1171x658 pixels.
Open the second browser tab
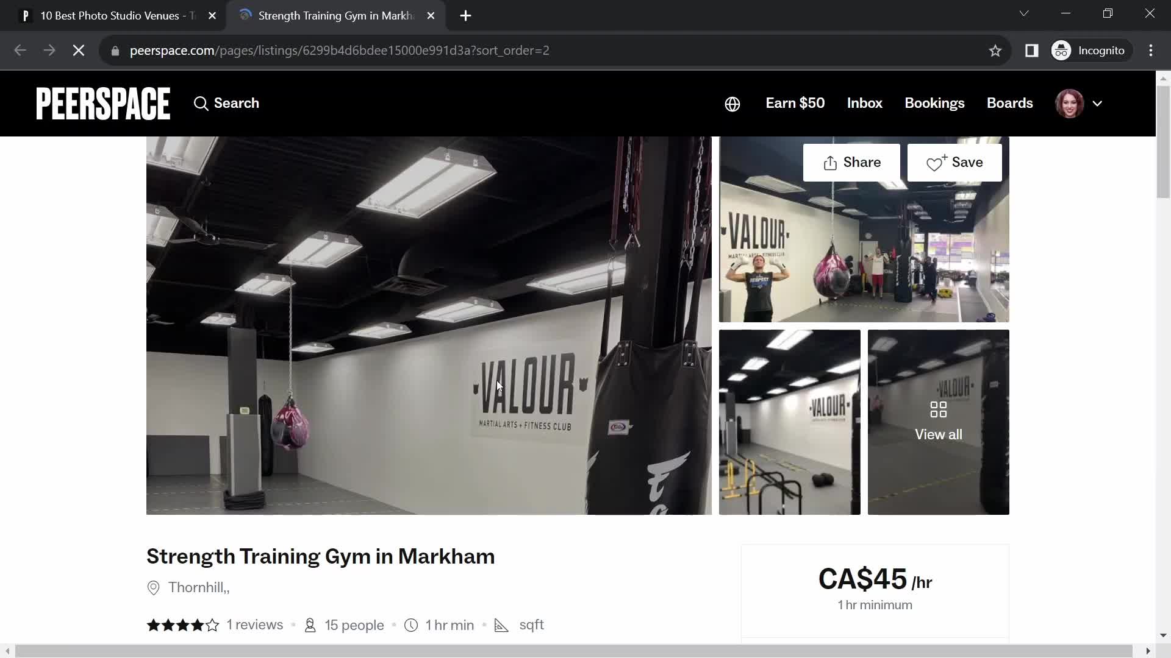336,15
